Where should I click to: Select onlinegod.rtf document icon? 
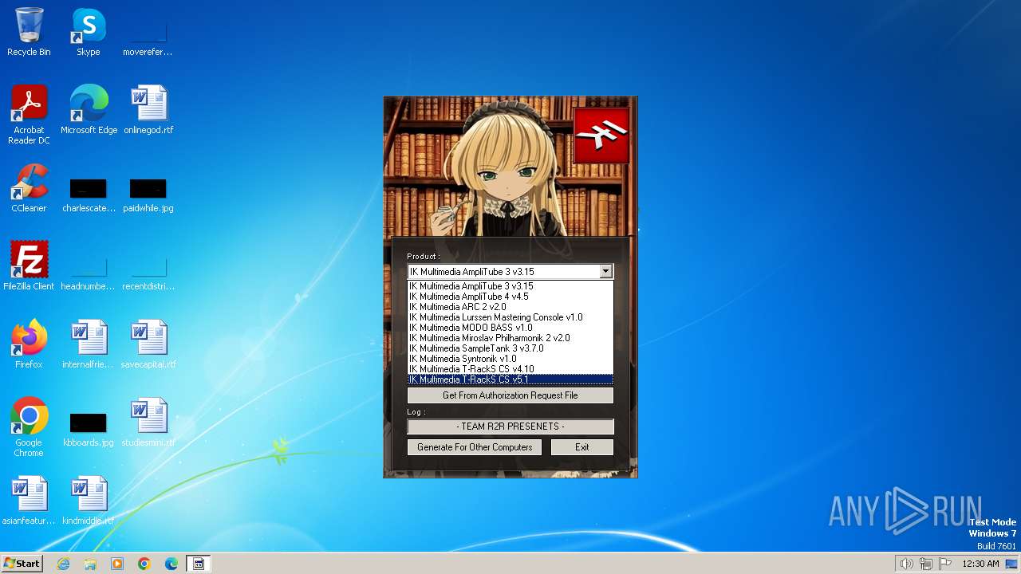pos(148,110)
